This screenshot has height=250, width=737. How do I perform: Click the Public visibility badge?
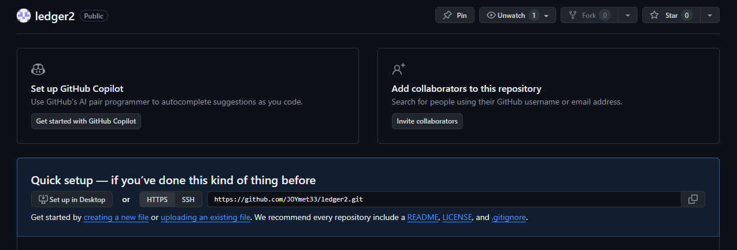point(94,16)
